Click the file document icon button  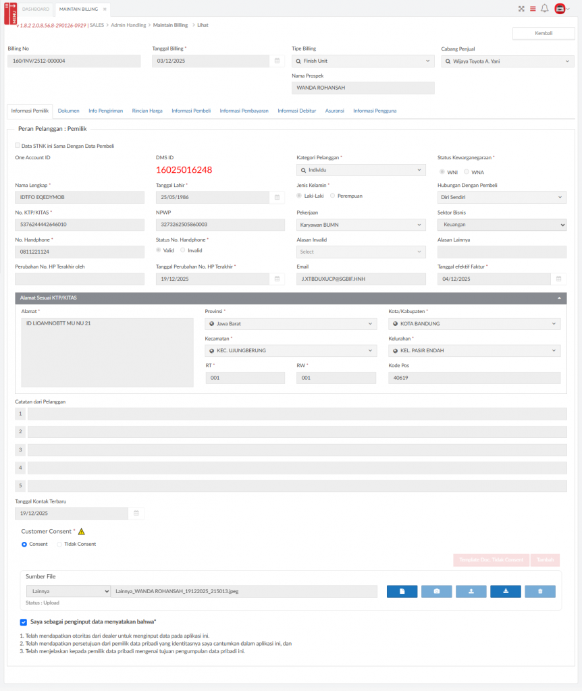(x=402, y=591)
